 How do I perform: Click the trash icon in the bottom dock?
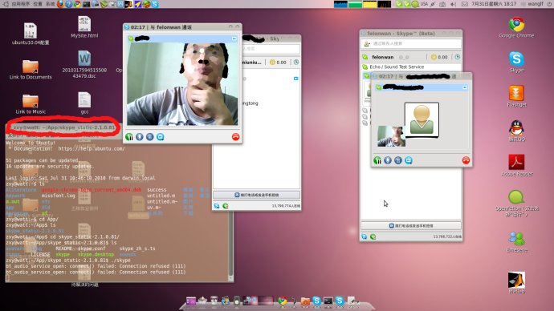(x=214, y=301)
